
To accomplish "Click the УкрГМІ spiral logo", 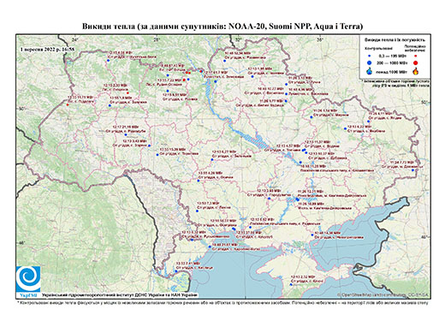I will pyautogui.click(x=28, y=280).
